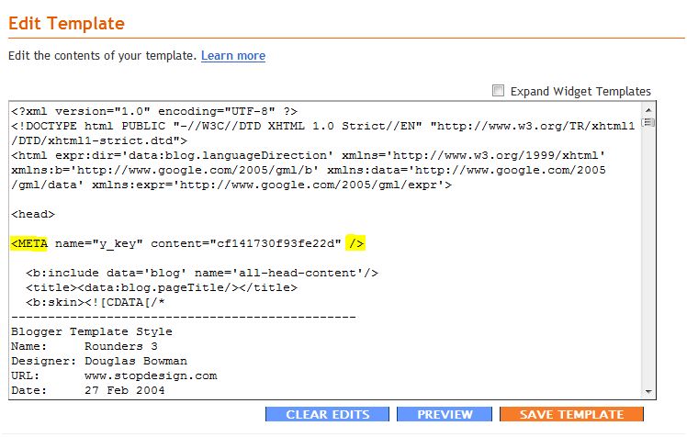
Task: Click the /gml/data' xmlns:expr= line
Action: [231, 185]
